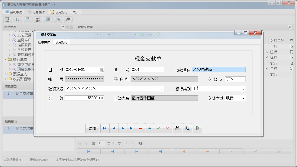Select the search magnifier icon in the toolbar

click(7, 19)
